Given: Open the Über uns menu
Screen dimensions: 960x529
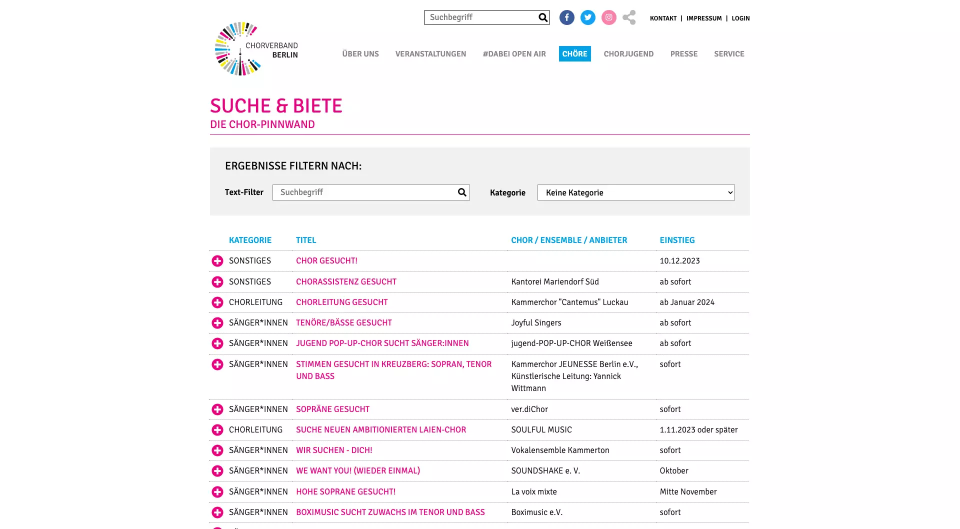Looking at the screenshot, I should (x=360, y=54).
